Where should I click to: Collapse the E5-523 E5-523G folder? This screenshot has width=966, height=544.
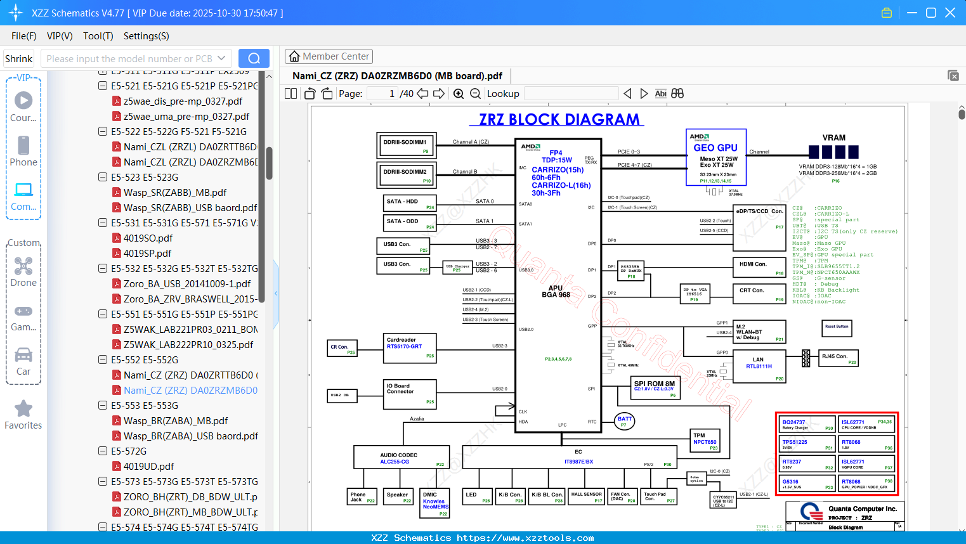click(x=102, y=177)
